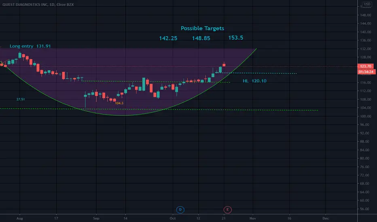The height and width of the screenshot is (222, 377).
Task: Select the 27.51 label
Action: [21, 99]
